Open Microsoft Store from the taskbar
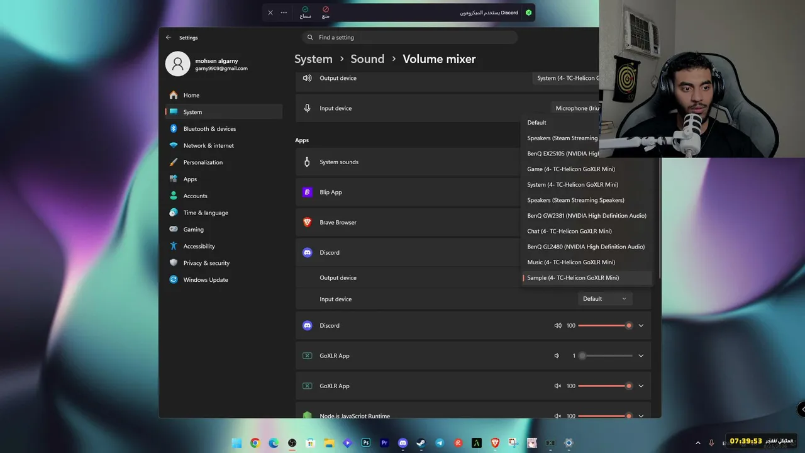The width and height of the screenshot is (805, 453). click(310, 443)
